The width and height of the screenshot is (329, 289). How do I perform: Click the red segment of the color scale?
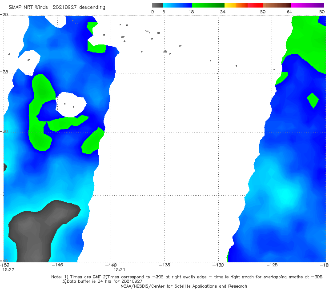click(x=255, y=5)
